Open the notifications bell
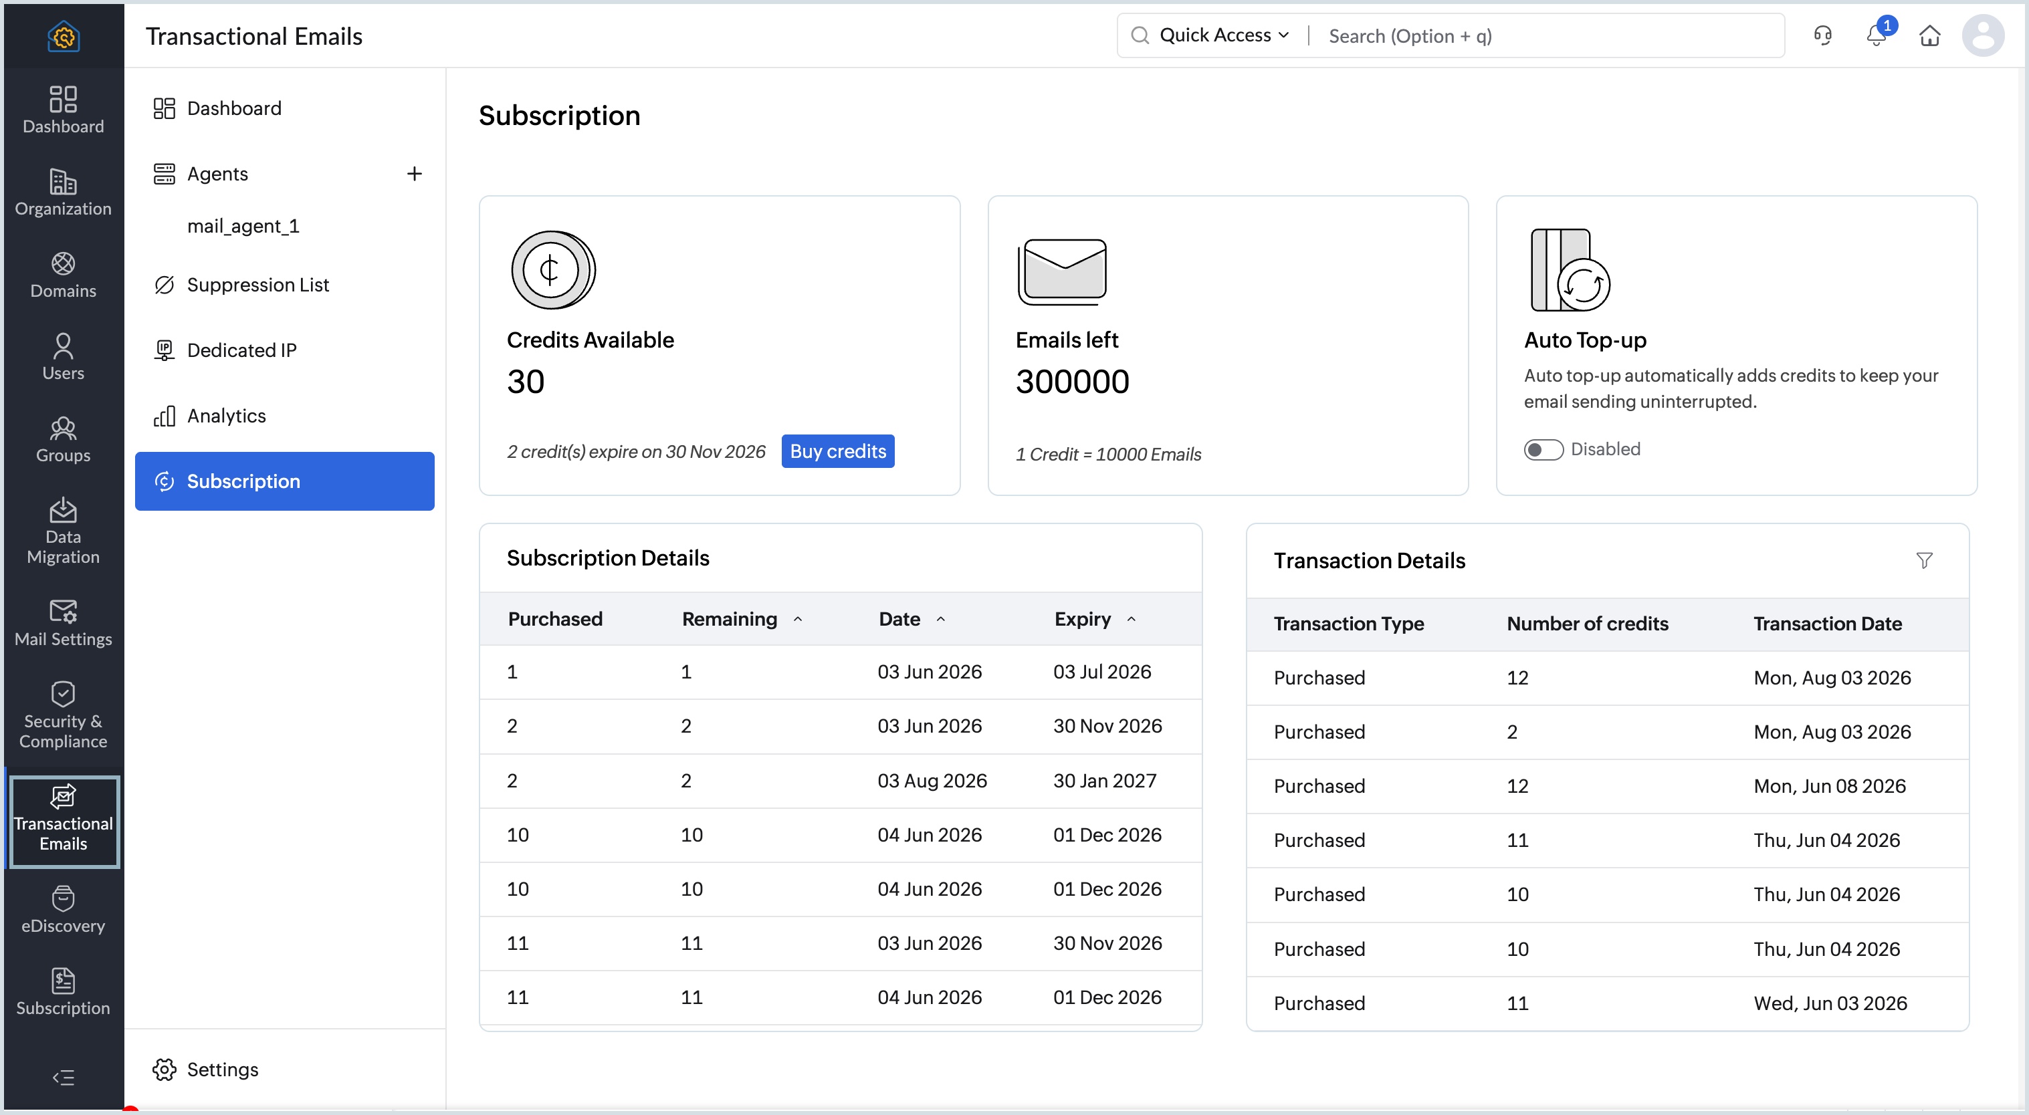2029x1115 pixels. click(1877, 35)
